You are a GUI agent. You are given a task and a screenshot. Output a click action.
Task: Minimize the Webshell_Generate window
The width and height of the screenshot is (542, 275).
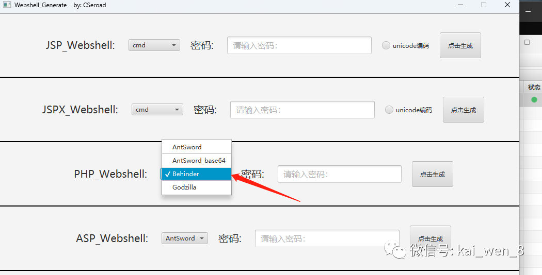tap(460, 5)
